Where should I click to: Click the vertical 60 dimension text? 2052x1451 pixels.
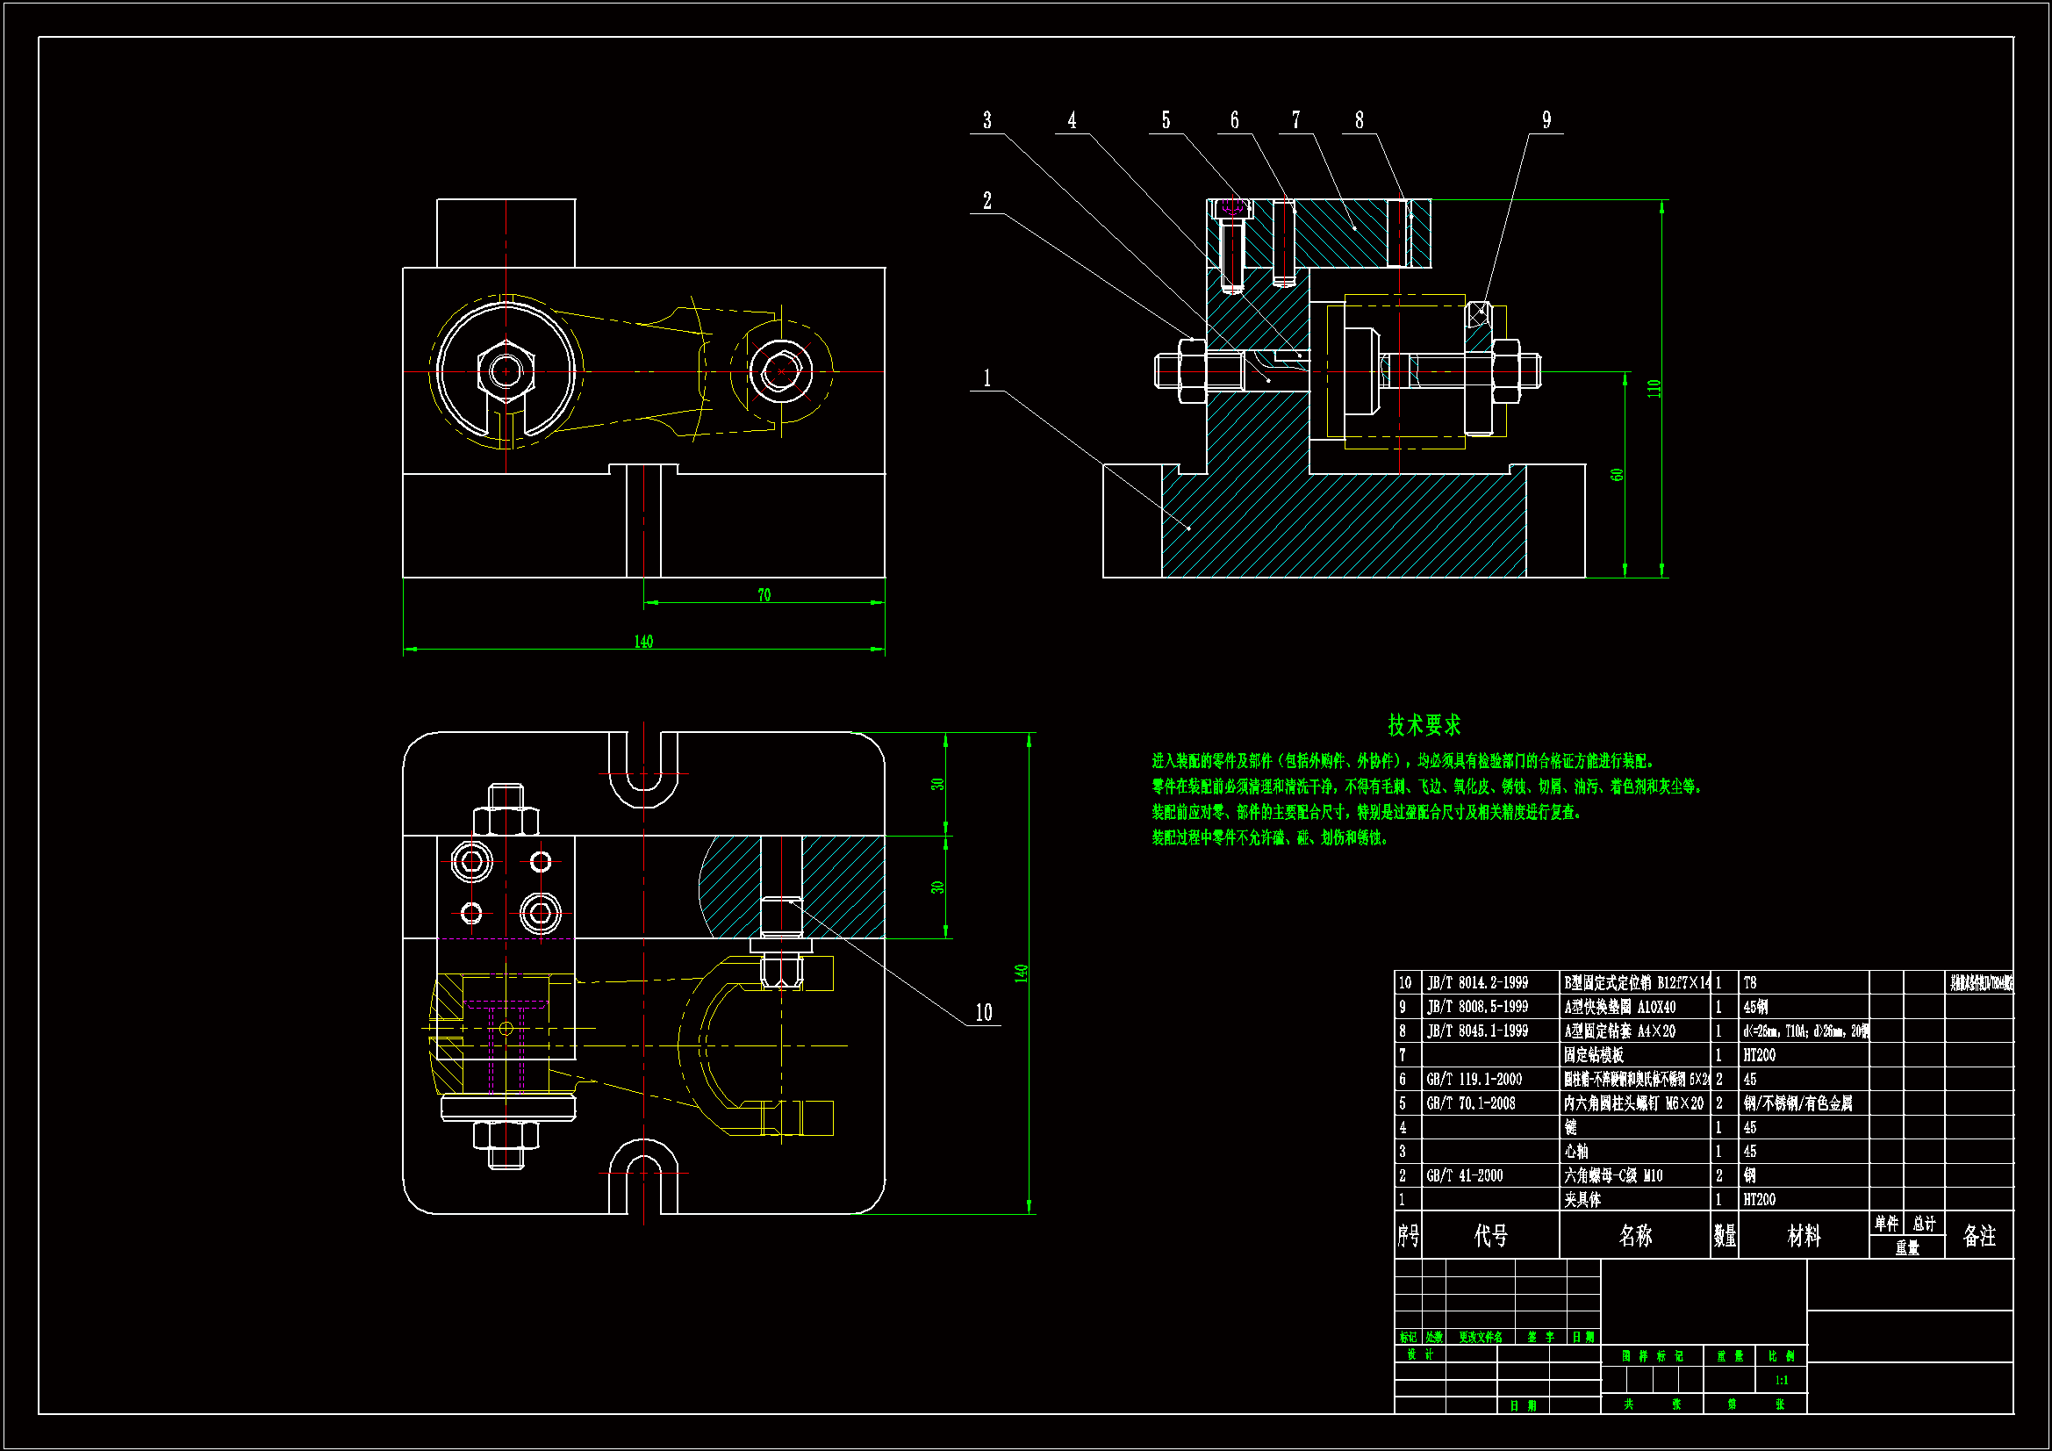(x=1616, y=475)
